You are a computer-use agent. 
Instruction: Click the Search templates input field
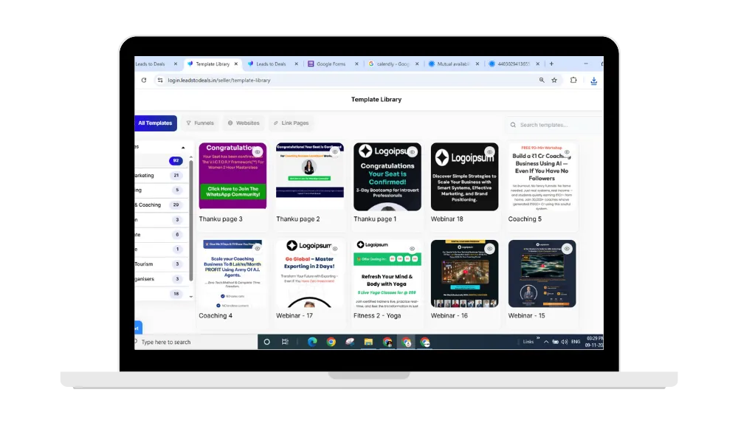[x=557, y=125]
